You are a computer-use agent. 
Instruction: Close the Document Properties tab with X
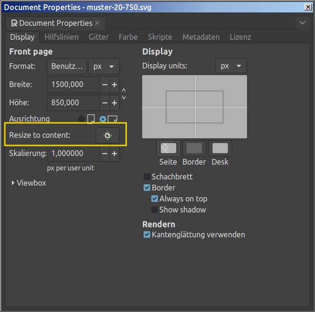coord(97,23)
